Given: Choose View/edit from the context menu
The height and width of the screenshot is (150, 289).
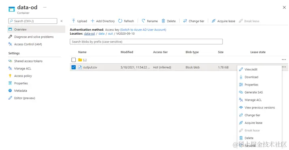Looking at the screenshot, I should pos(259,69).
